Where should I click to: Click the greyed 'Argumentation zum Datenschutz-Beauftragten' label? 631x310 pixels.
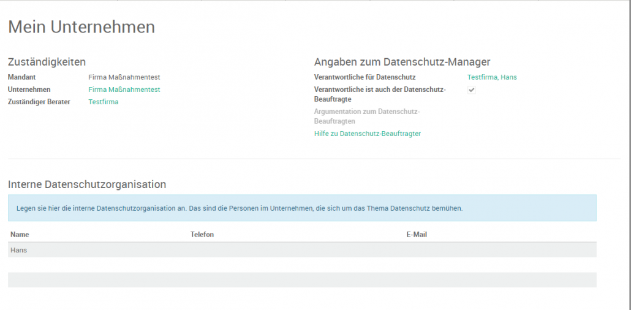pyautogui.click(x=366, y=116)
